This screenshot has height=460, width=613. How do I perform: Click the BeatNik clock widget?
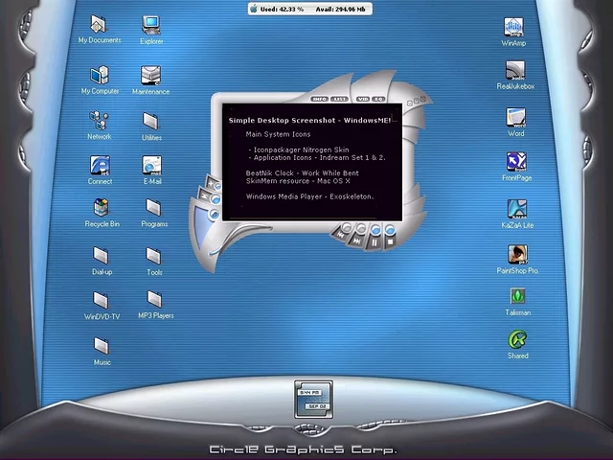[x=313, y=399]
